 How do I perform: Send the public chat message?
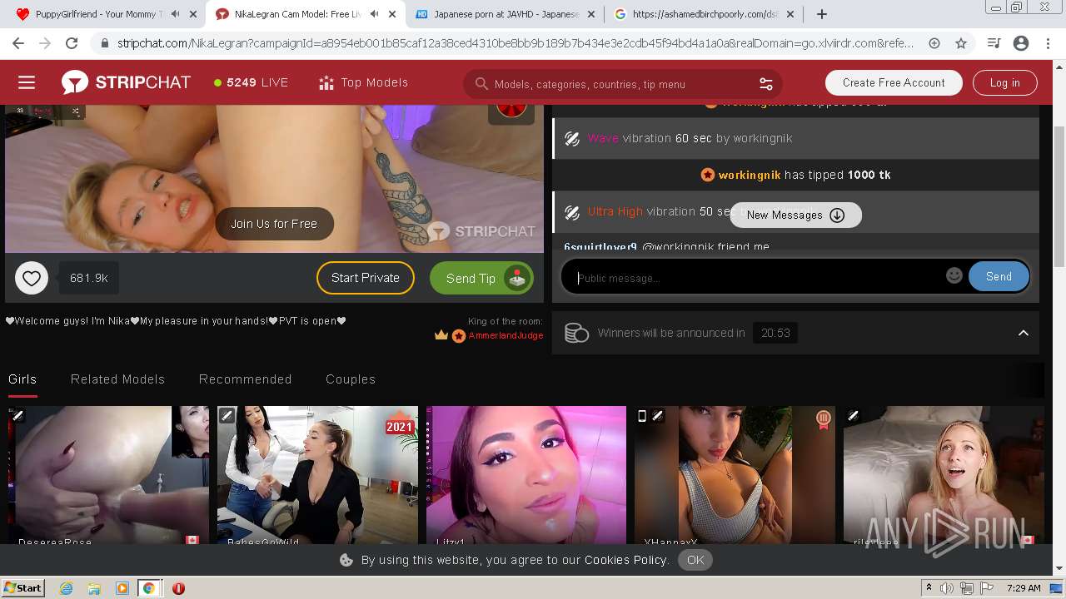(x=999, y=277)
